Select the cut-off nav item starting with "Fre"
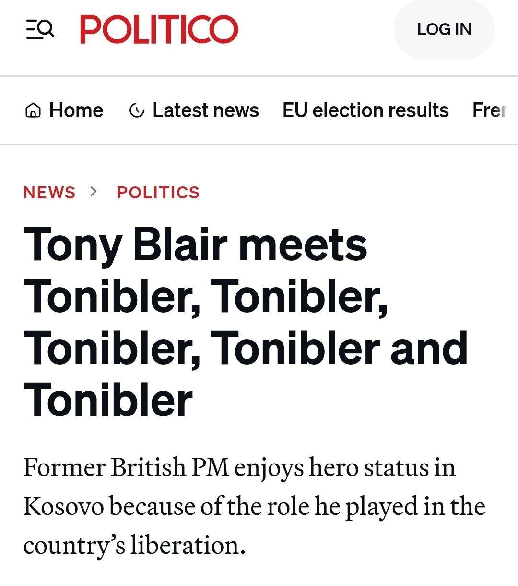Viewport: 518px width, 586px height. pos(489,110)
